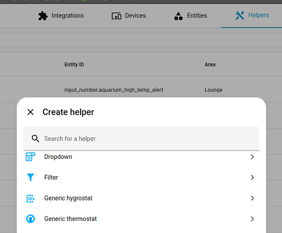Close the Create helper dialog
Viewport: 282px width, 233px height.
coord(31,112)
